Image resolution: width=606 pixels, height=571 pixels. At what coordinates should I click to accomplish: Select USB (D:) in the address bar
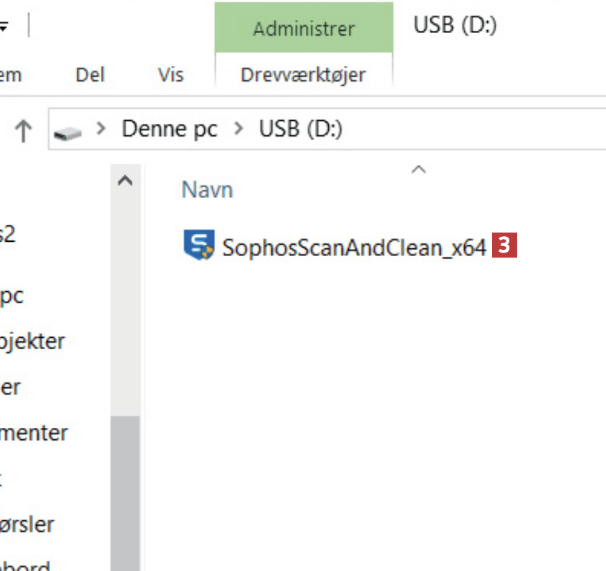[301, 129]
